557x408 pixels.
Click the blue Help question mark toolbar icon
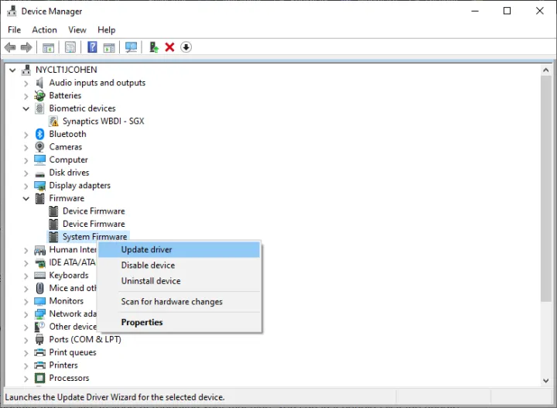[92, 47]
